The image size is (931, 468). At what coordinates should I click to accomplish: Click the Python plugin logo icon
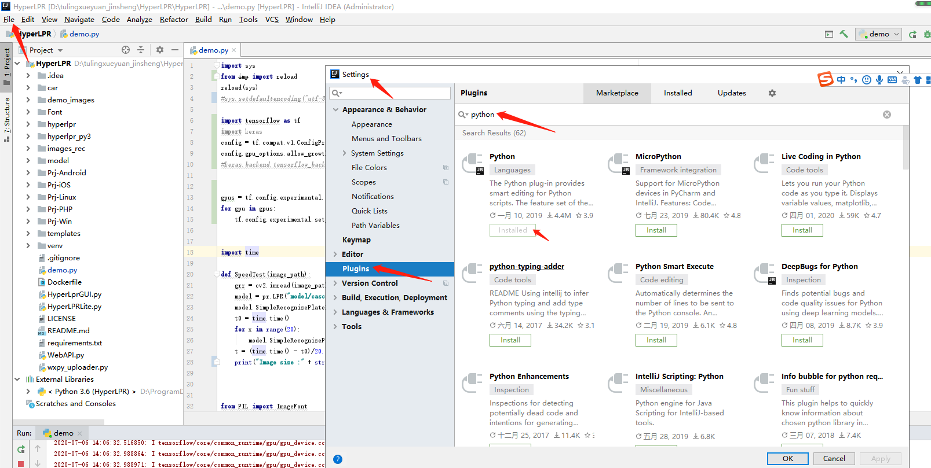pyautogui.click(x=473, y=164)
